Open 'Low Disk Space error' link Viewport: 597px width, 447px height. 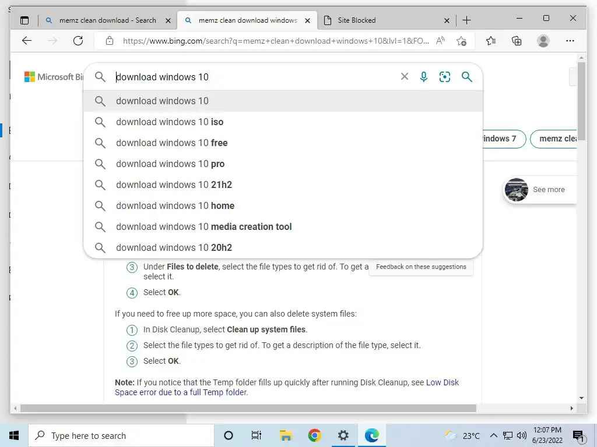(x=287, y=387)
